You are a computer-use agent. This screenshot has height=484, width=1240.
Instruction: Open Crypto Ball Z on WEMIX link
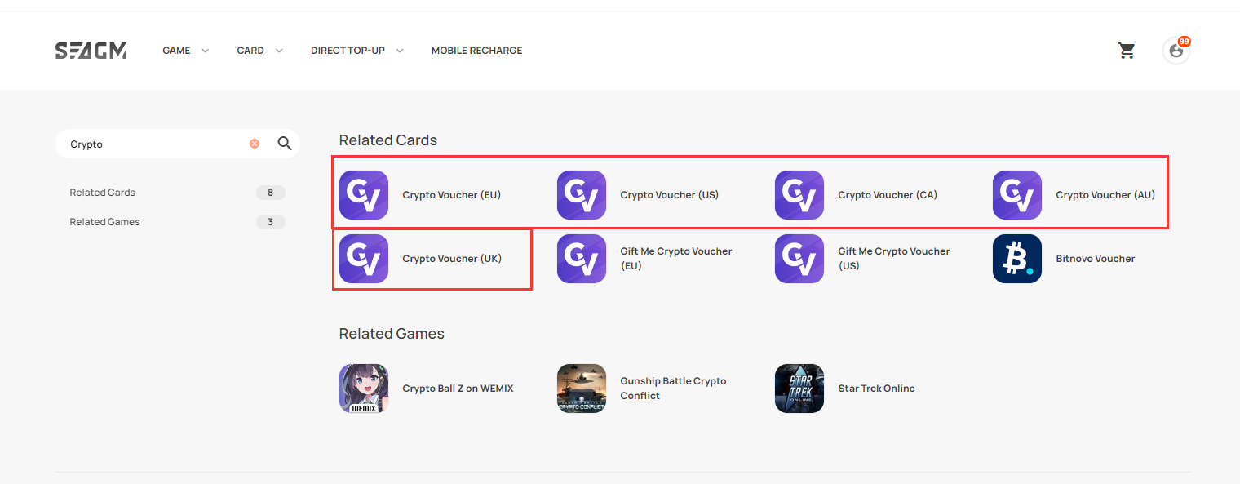click(458, 389)
